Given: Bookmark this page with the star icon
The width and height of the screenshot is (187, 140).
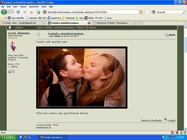Looking at the screenshot, I should pos(144,12).
